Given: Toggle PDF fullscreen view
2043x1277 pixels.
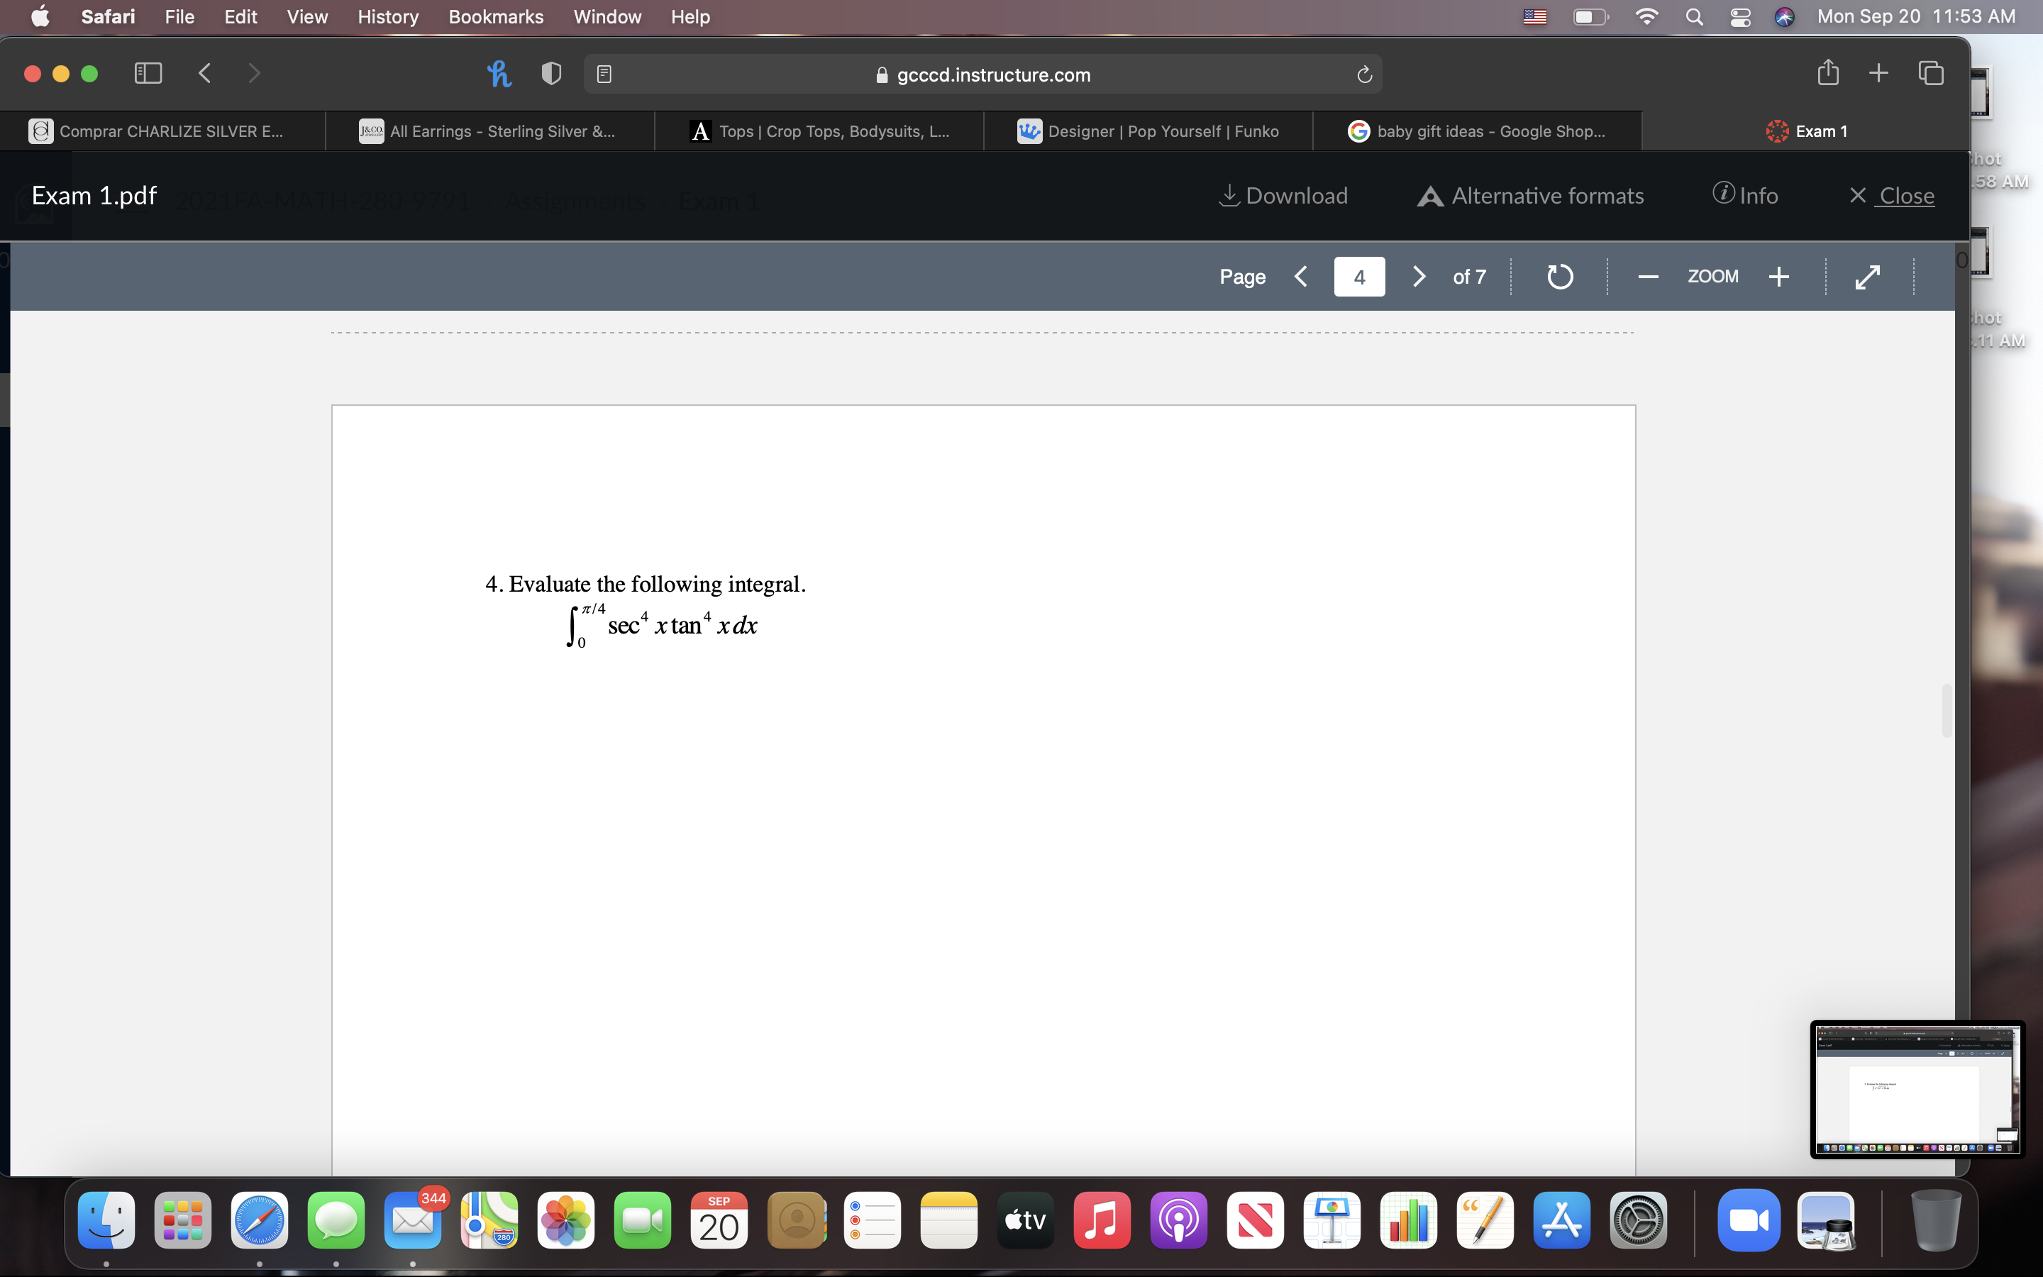Looking at the screenshot, I should (x=1867, y=276).
